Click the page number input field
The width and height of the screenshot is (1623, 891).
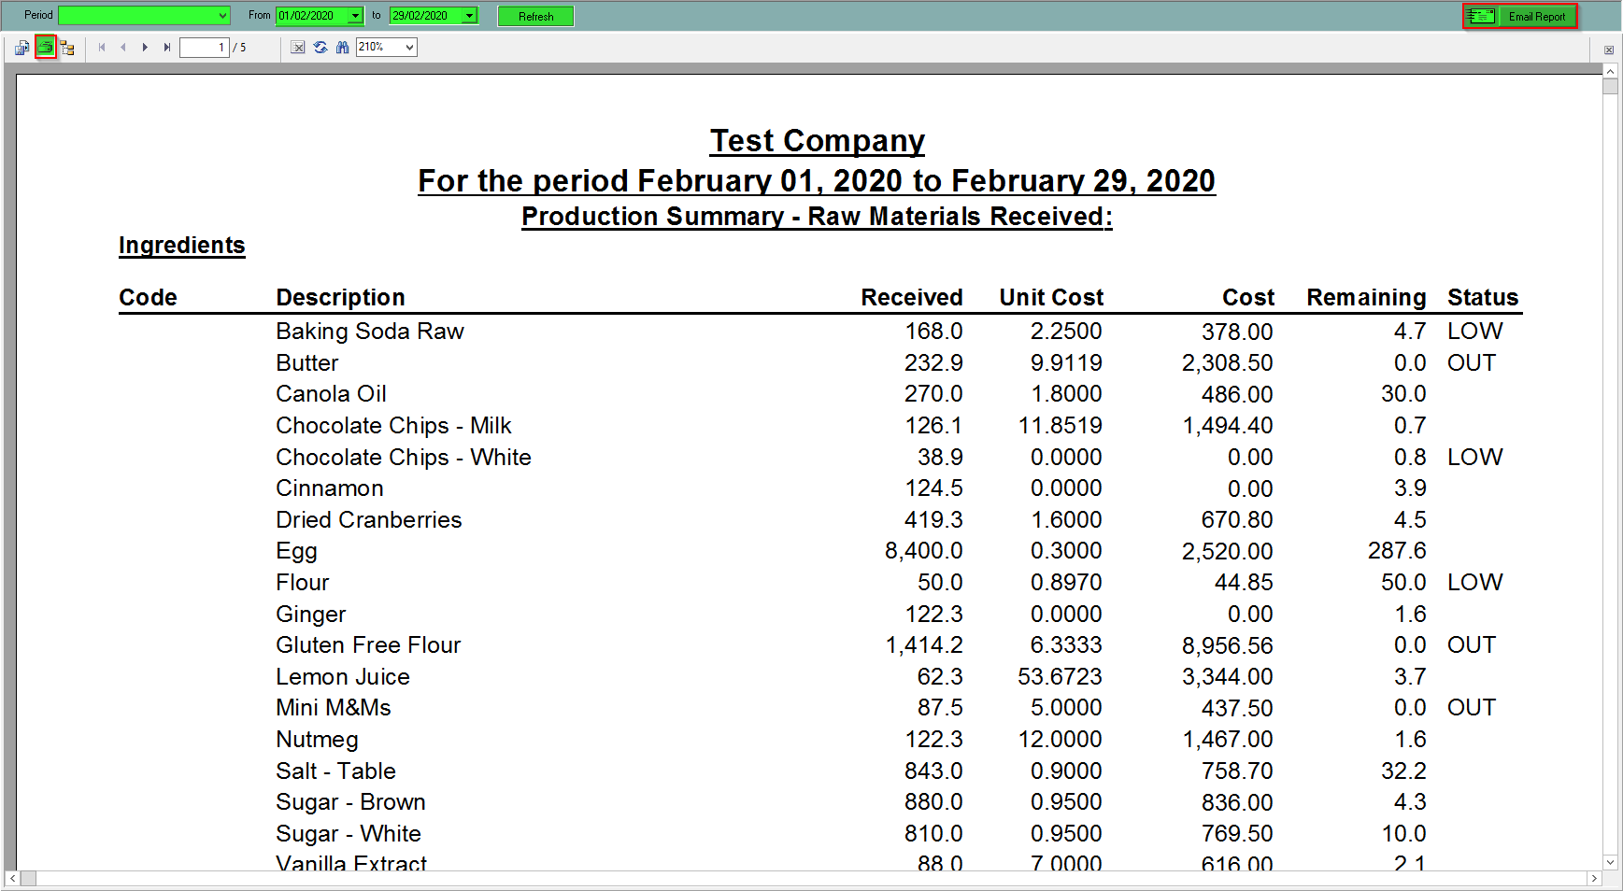[x=205, y=48]
